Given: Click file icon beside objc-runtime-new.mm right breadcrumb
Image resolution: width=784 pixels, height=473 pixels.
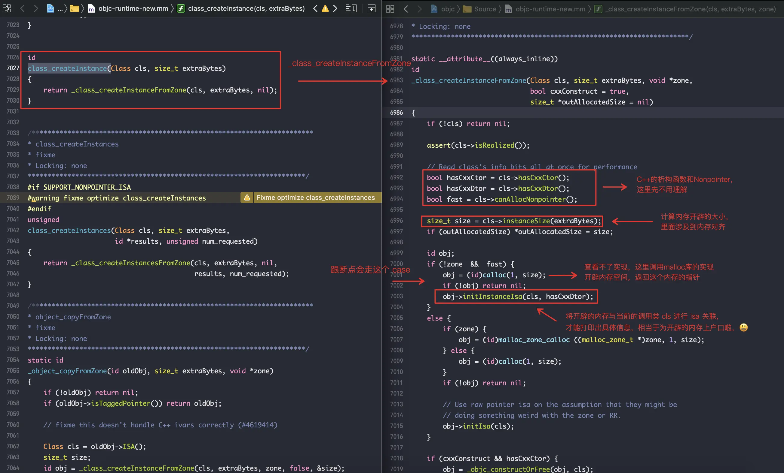Looking at the screenshot, I should pyautogui.click(x=508, y=9).
